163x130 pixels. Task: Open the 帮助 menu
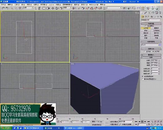103,5
